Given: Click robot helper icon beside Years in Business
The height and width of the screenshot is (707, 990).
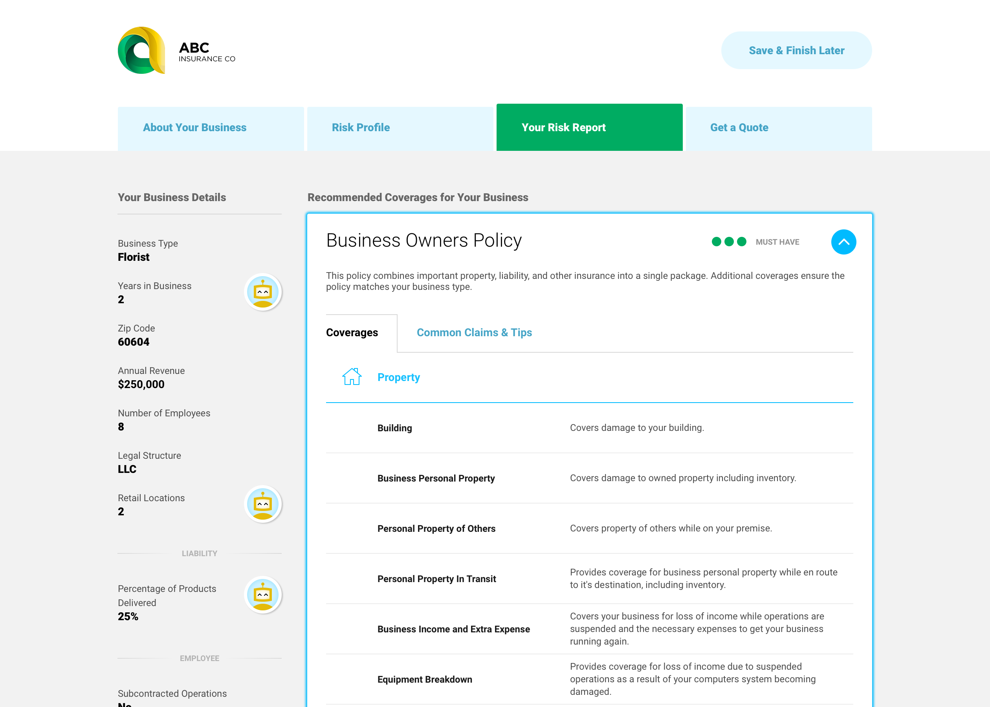Looking at the screenshot, I should click(x=262, y=292).
